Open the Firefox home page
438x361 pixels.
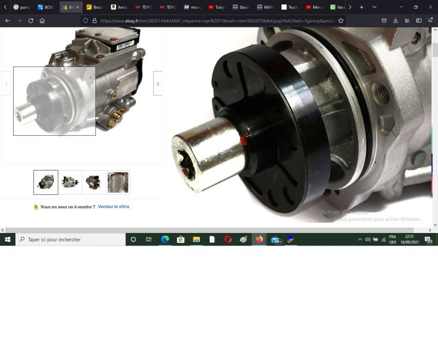coord(42,21)
